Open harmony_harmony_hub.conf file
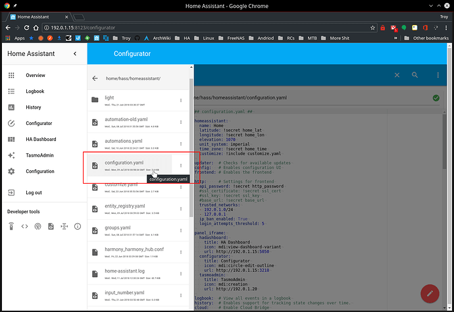The height and width of the screenshot is (312, 454). click(138, 252)
